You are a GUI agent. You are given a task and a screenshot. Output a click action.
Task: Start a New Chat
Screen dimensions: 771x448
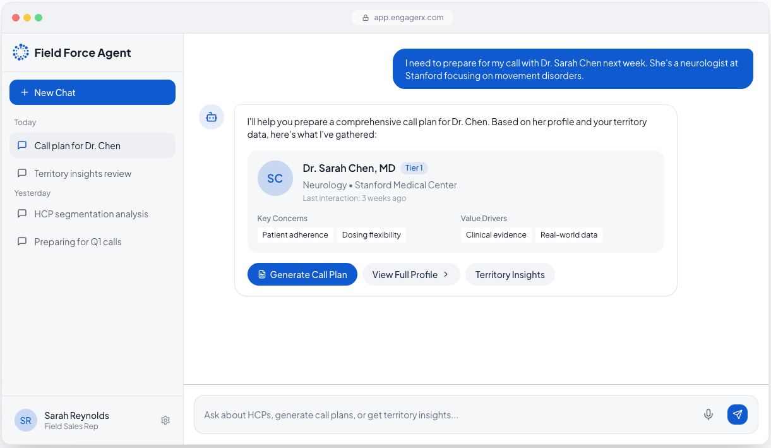[x=92, y=92]
